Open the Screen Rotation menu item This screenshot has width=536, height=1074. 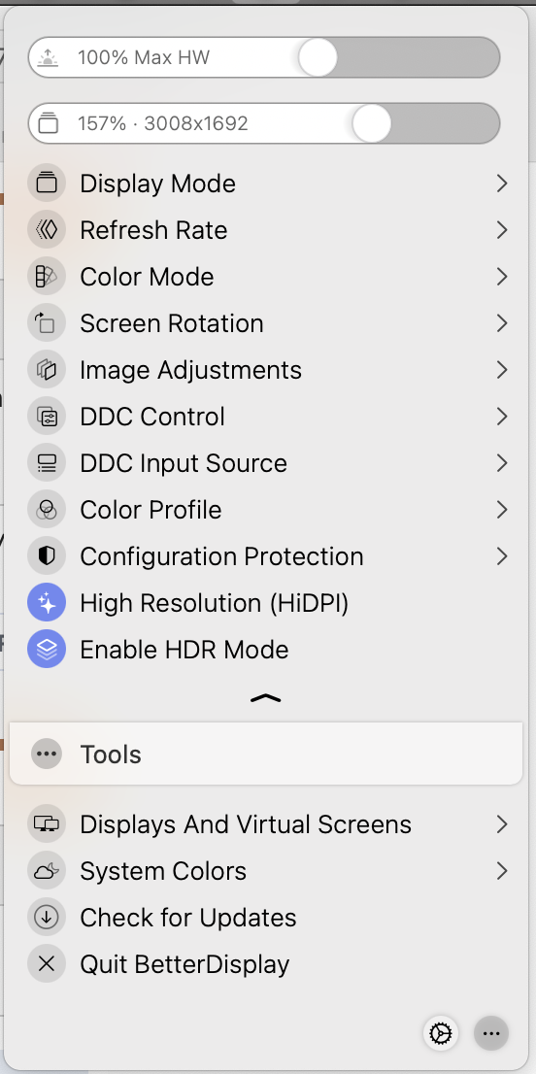(268, 323)
